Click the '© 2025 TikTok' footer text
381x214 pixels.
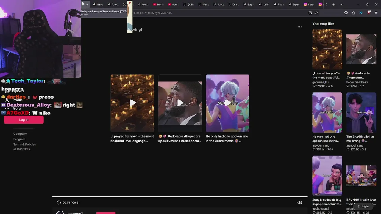coord(22,149)
